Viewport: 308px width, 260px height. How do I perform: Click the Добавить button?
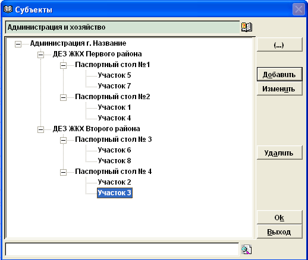279,74
